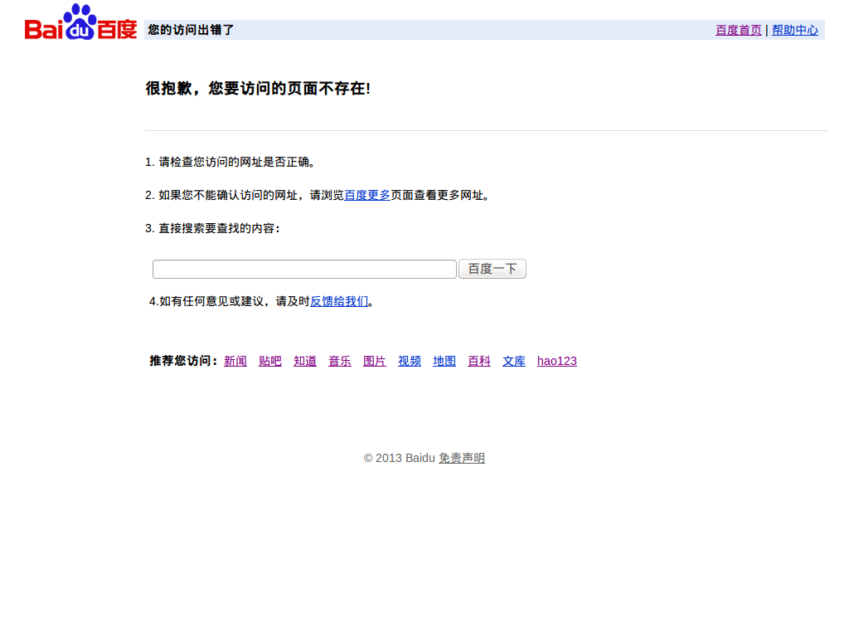Click the 视频 video link
Viewport: 849px width, 637px height.
(409, 361)
